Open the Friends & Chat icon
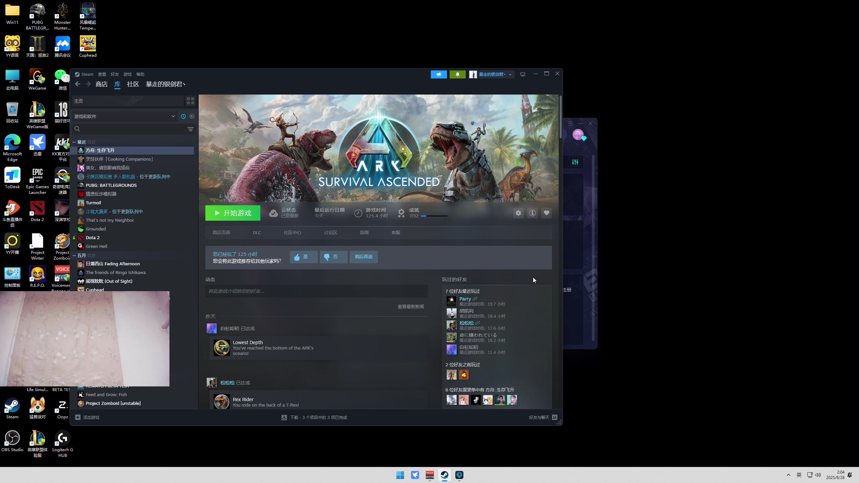This screenshot has width=859, height=483. tap(555, 417)
